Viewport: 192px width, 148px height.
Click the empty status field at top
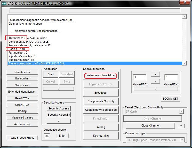pos(95,11)
